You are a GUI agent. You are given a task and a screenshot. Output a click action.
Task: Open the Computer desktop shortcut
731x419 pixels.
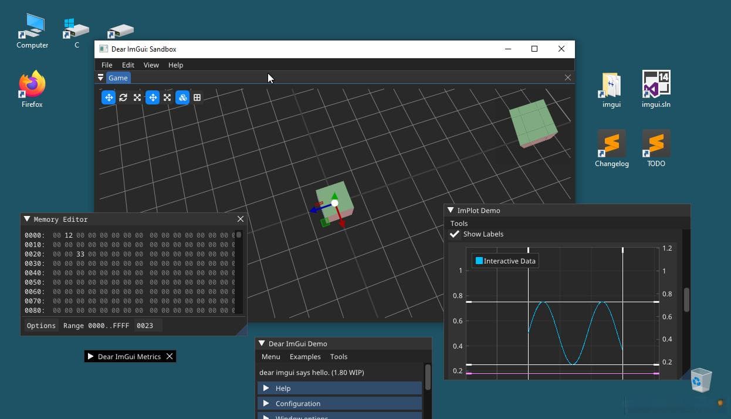click(32, 32)
